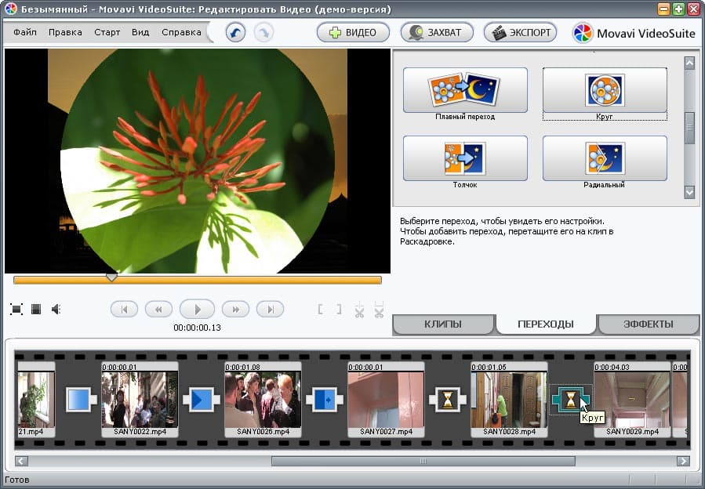
Task: Click the stop playback square icon
Action: [x=36, y=310]
